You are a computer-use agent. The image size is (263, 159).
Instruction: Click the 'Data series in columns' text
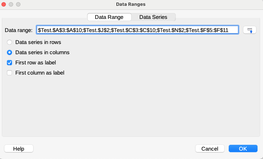pos(42,52)
